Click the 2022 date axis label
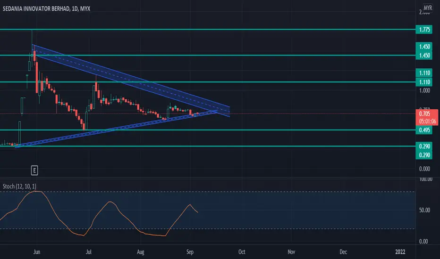Viewport: 440px width, 259px height. (x=400, y=252)
